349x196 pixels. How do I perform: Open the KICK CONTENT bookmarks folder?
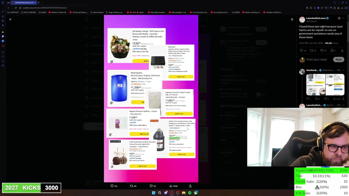click(x=28, y=12)
